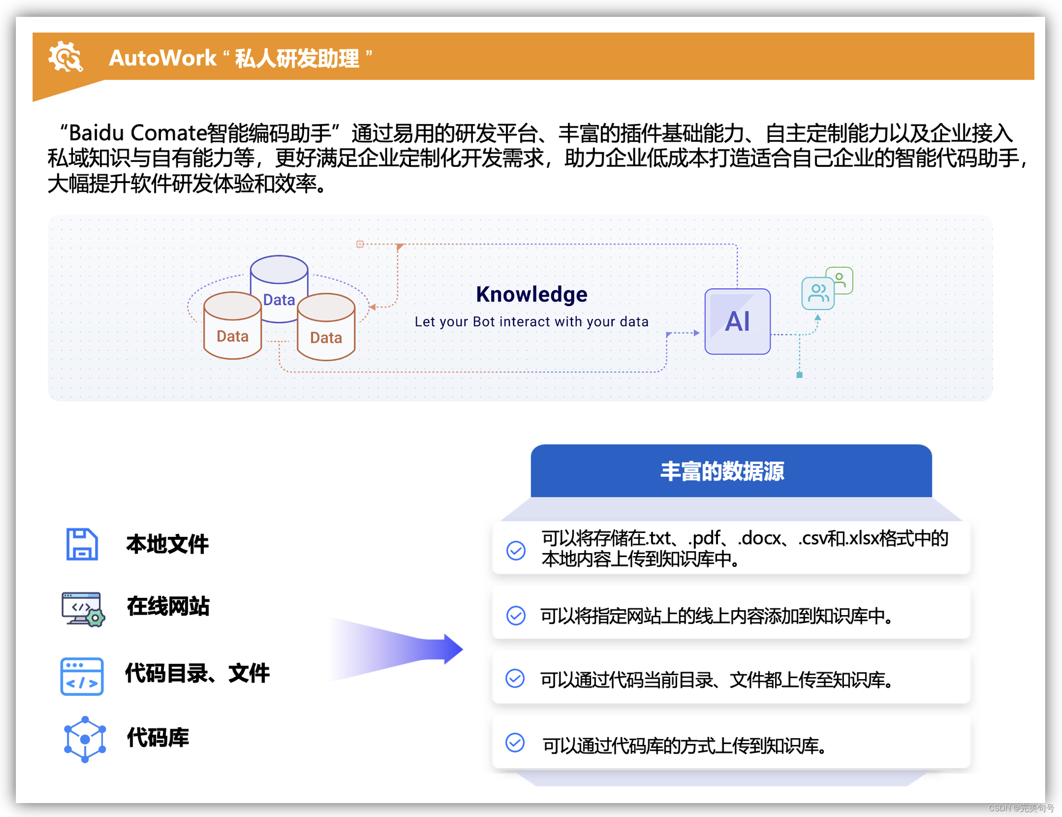Click the Baidu Comate智能编码助手 paragraph
Screen dimensions: 1062x817
coord(537,158)
